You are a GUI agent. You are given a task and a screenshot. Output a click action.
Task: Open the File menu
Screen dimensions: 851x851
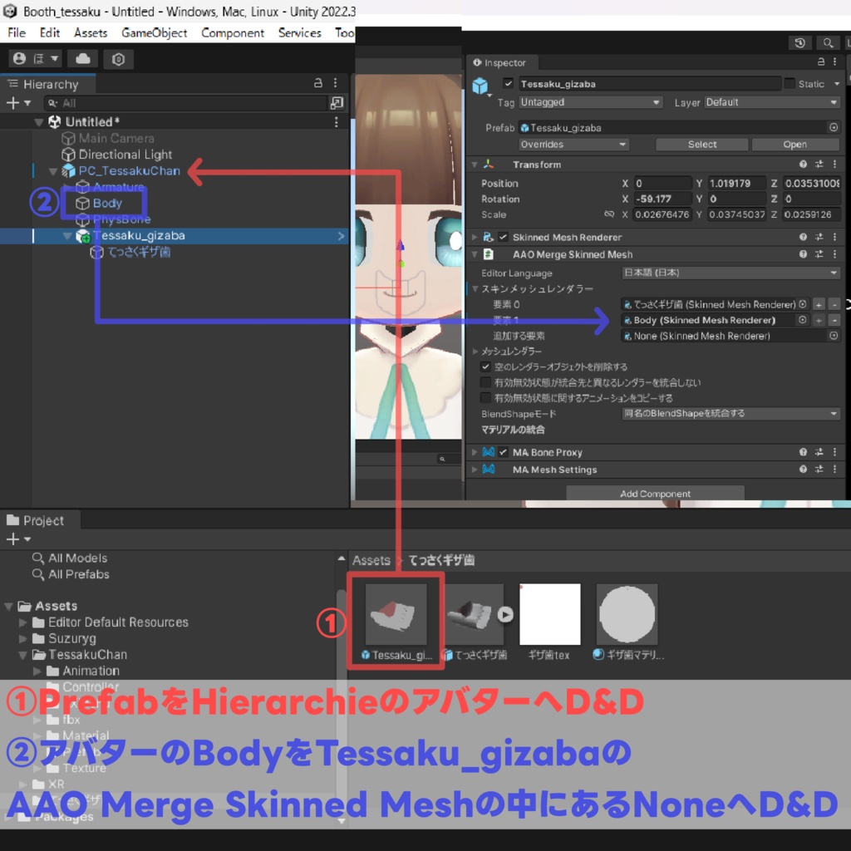pos(17,32)
